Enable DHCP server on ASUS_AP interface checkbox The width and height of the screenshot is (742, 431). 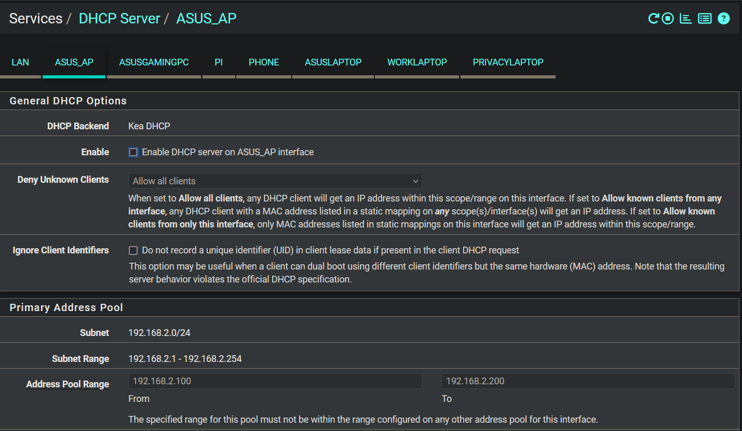click(x=133, y=152)
